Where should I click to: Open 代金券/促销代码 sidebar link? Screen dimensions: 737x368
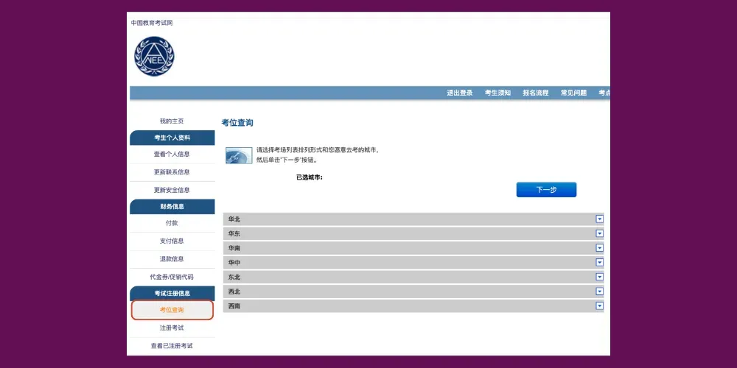172,277
